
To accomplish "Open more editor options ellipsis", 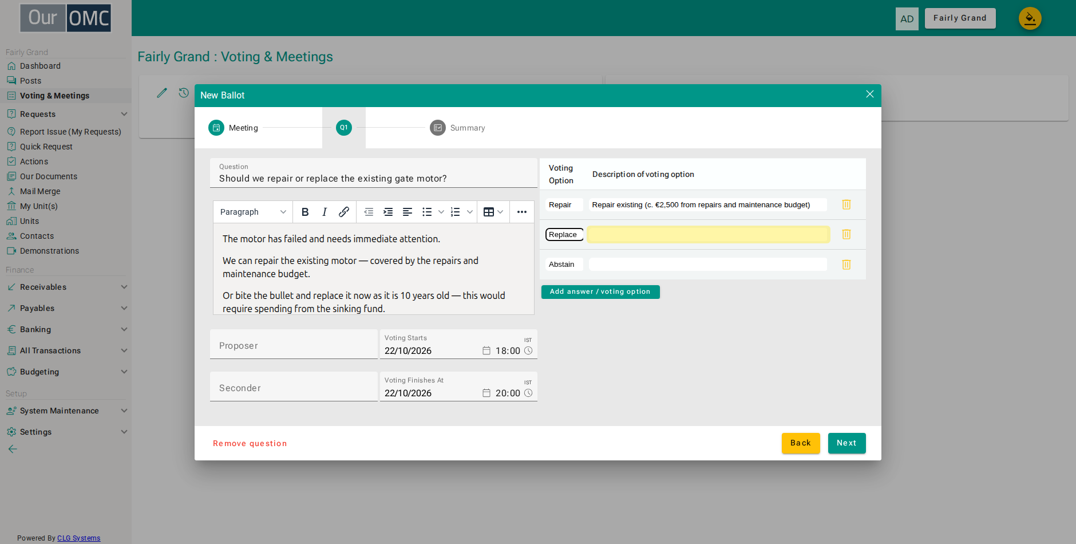I will tap(522, 212).
